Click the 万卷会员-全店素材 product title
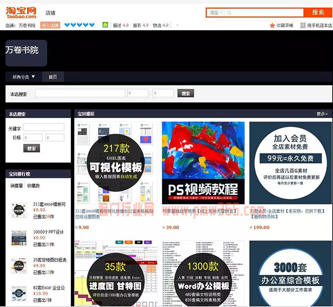This screenshot has width=333, height=307. (287, 214)
